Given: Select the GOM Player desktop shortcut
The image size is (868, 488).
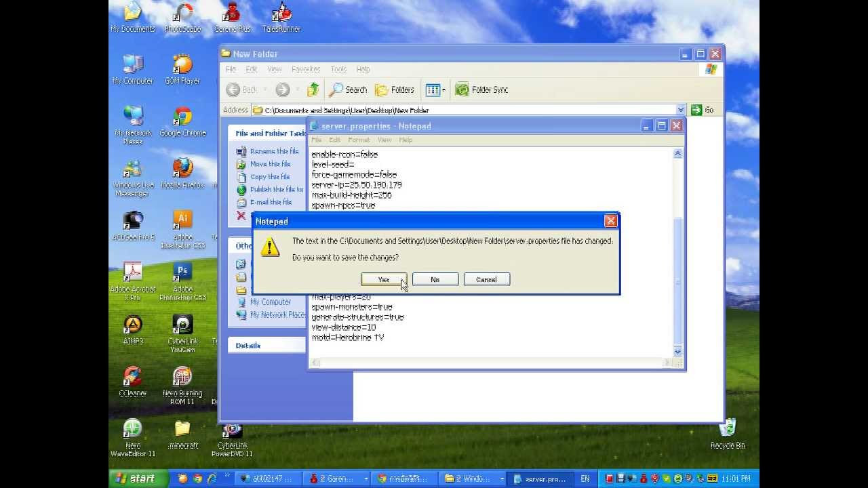Looking at the screenshot, I should (x=182, y=69).
